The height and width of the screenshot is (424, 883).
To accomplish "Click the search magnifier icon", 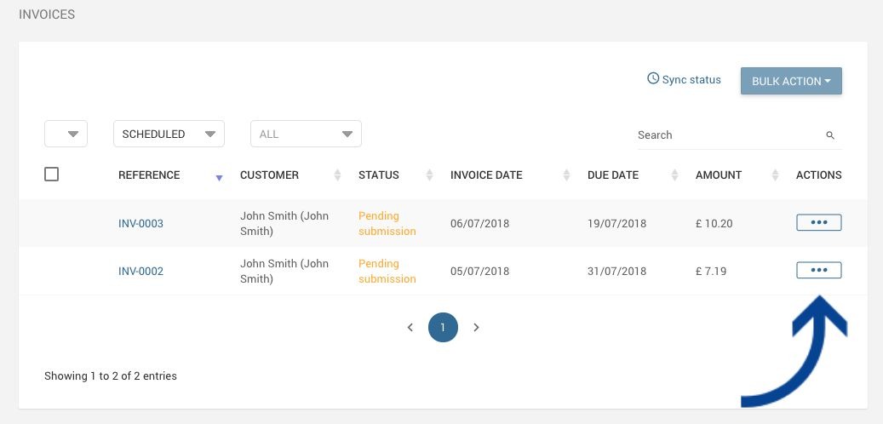I will coord(829,135).
